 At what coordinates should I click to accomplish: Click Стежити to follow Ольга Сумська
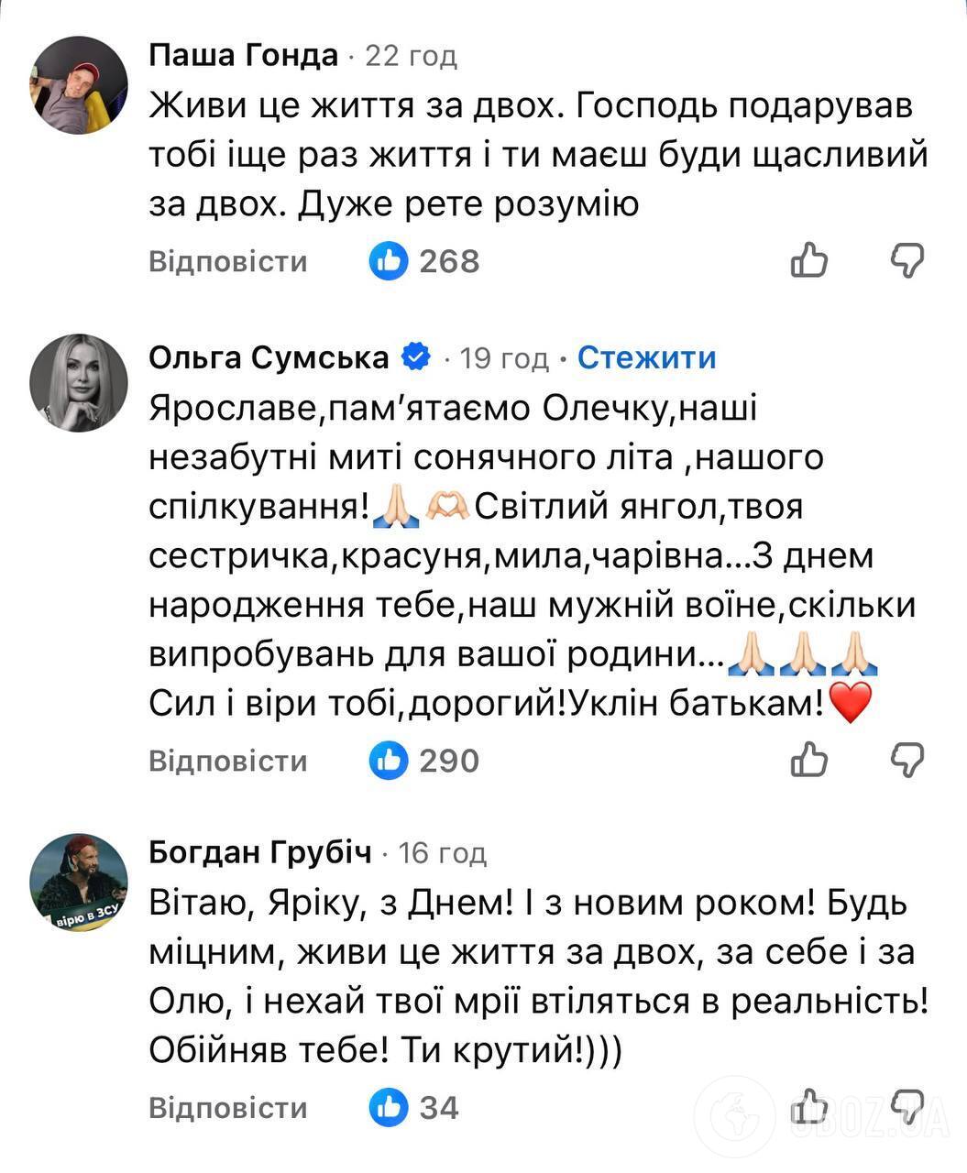pos(646,356)
